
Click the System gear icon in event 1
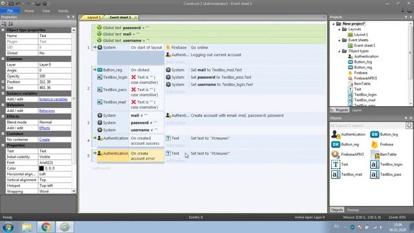pyautogui.click(x=100, y=47)
